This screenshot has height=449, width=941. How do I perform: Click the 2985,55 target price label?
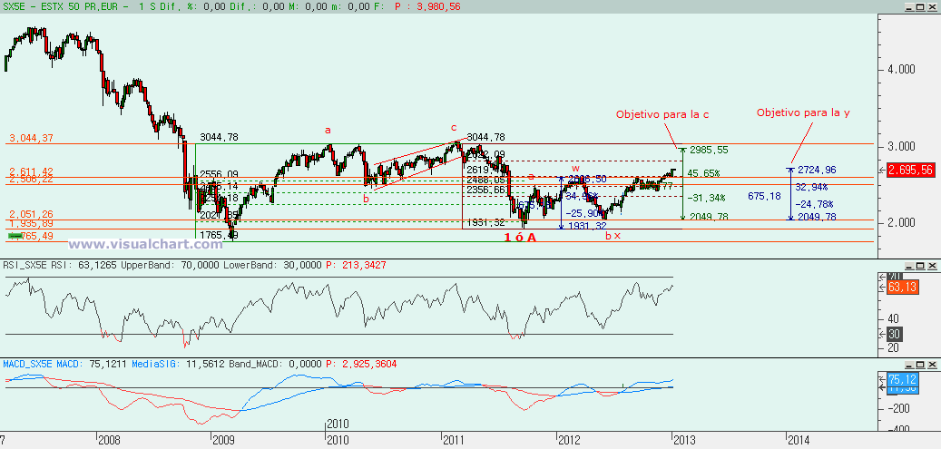pyautogui.click(x=710, y=150)
